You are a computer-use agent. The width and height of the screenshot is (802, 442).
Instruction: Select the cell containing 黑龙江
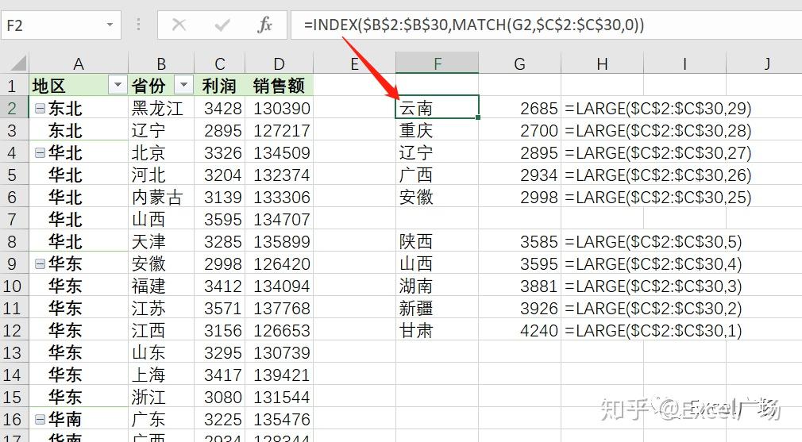(x=161, y=108)
